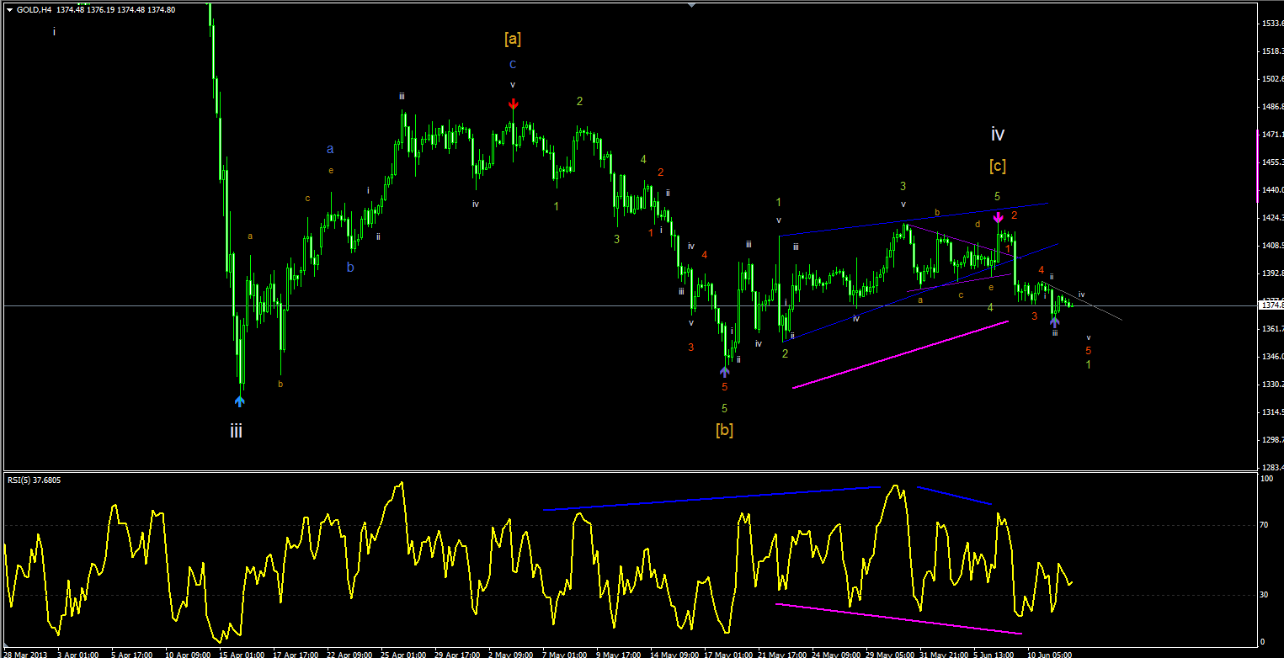The height and width of the screenshot is (658, 1284).
Task: Select the red down arrow below [a]
Action: click(513, 103)
